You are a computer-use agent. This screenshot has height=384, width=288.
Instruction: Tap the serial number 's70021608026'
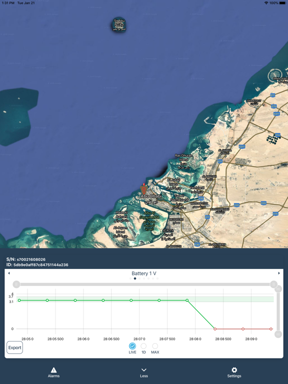point(31,259)
